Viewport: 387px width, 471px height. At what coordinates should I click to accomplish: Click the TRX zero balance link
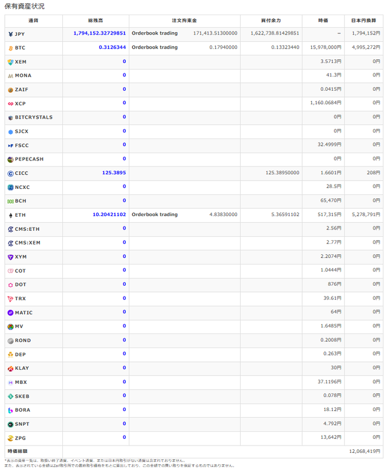pyautogui.click(x=124, y=298)
